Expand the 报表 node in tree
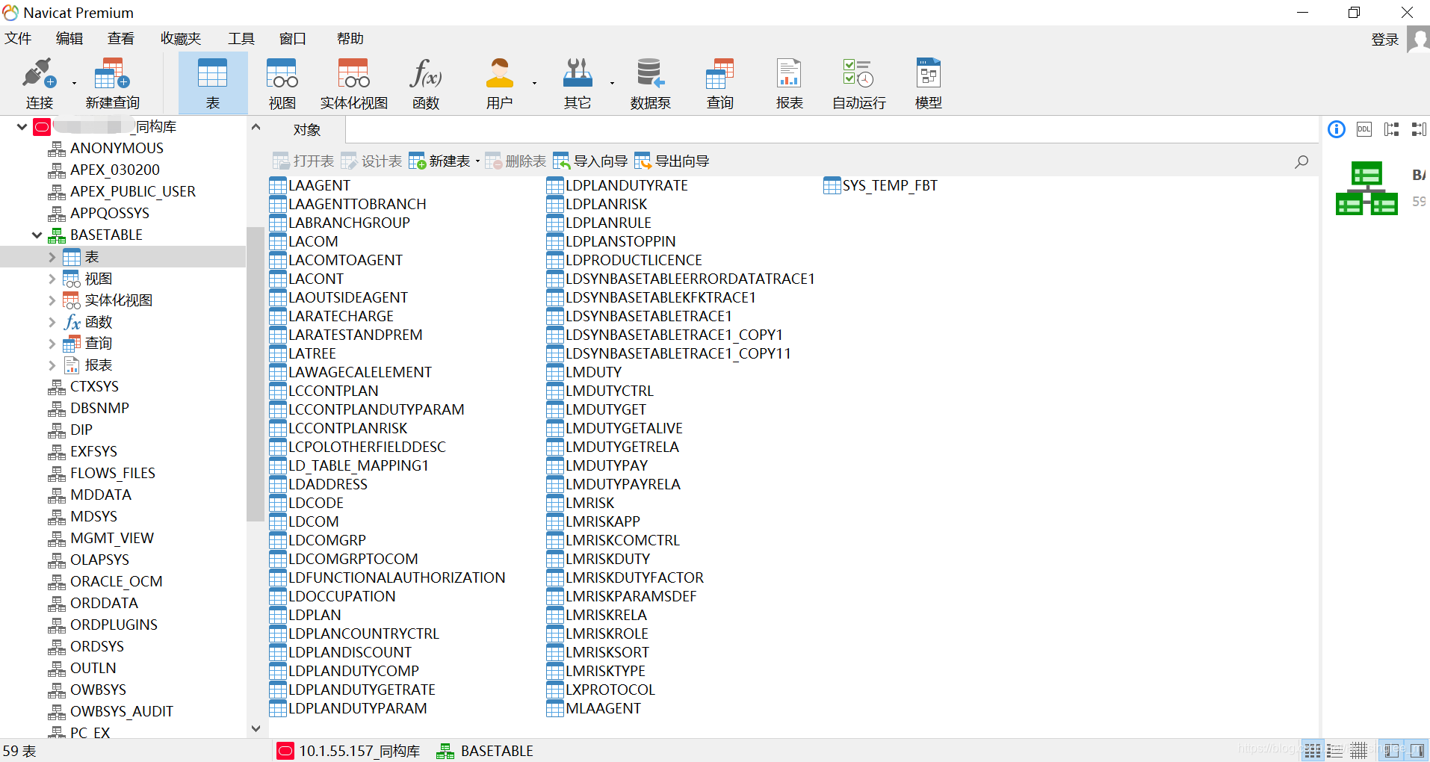 [x=52, y=365]
